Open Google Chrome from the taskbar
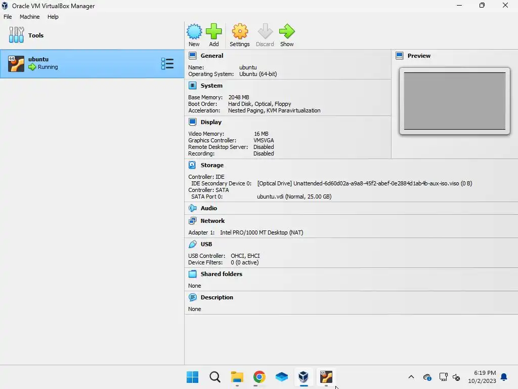The height and width of the screenshot is (389, 518). 260,377
